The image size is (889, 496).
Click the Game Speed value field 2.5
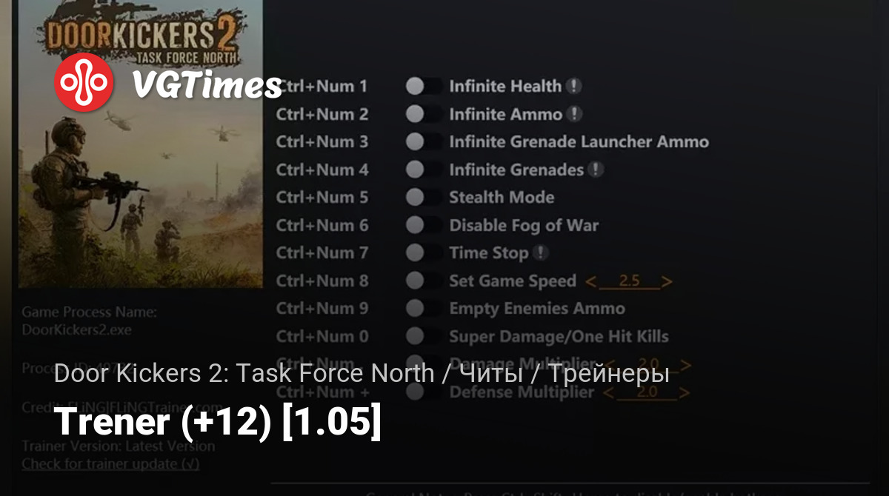(x=629, y=281)
